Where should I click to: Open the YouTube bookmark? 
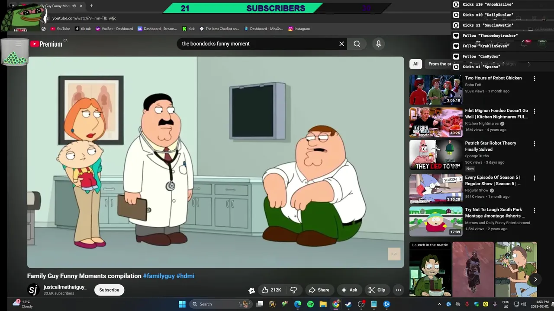pyautogui.click(x=60, y=29)
